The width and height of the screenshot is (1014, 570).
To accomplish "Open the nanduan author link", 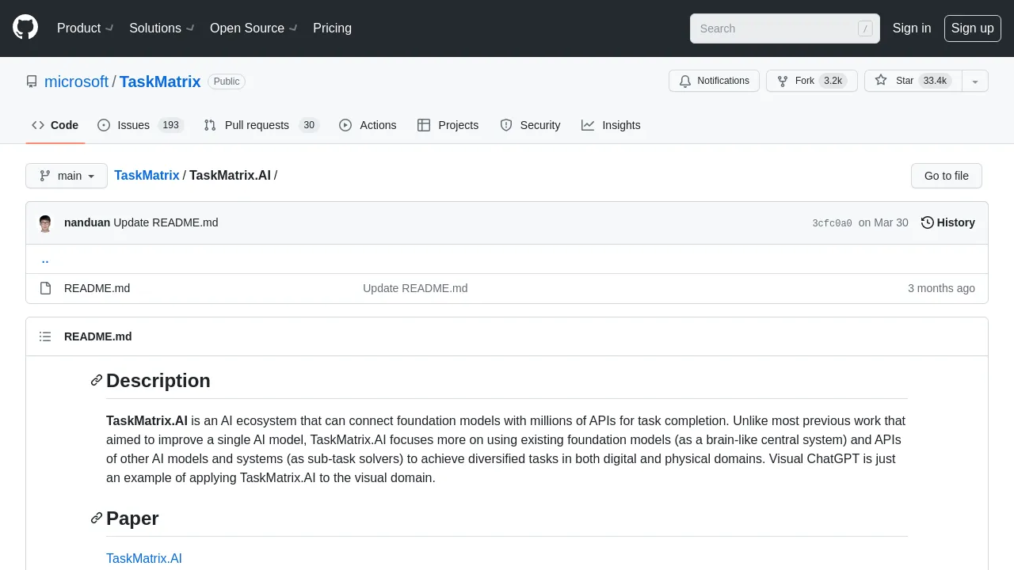I will point(87,222).
